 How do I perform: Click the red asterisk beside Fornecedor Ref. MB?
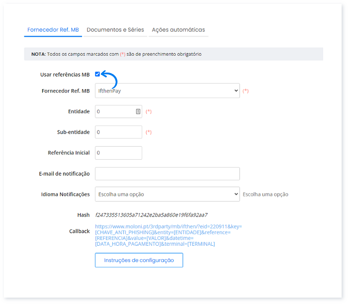coord(245,91)
